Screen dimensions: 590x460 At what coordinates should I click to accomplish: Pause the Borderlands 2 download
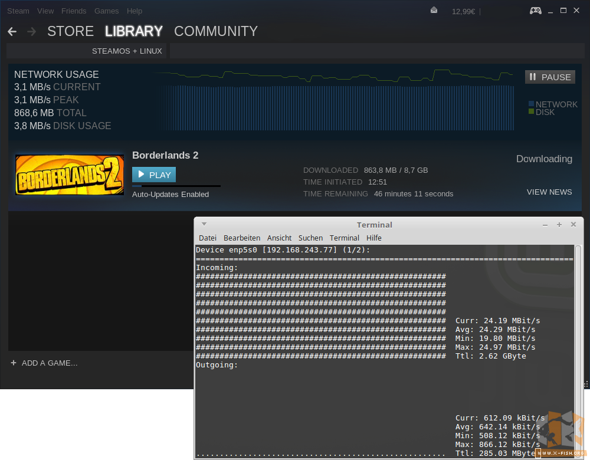(550, 77)
